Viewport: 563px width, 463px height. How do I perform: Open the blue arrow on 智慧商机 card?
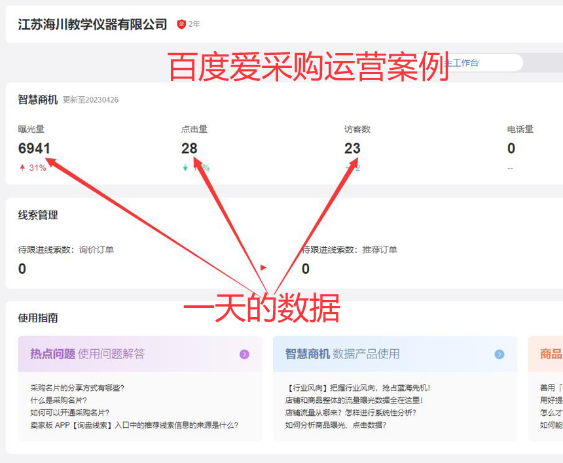pos(499,354)
